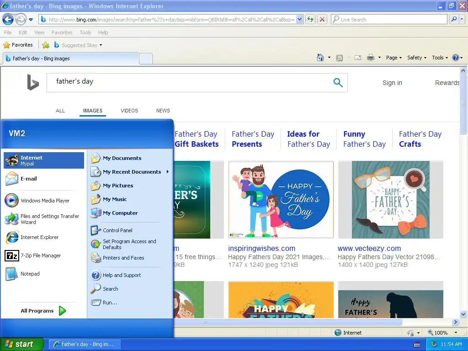Viewport: 468px width, 351px height.
Task: Click the Add to Favorites Bar star icon
Action: (46, 45)
